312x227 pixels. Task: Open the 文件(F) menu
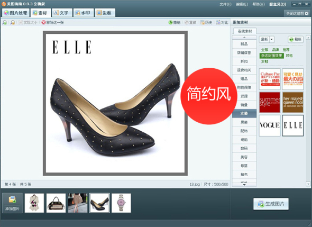(225, 4)
